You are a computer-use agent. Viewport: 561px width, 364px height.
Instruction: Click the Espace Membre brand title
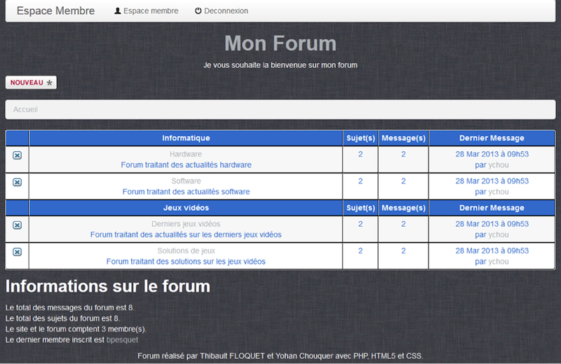click(55, 11)
